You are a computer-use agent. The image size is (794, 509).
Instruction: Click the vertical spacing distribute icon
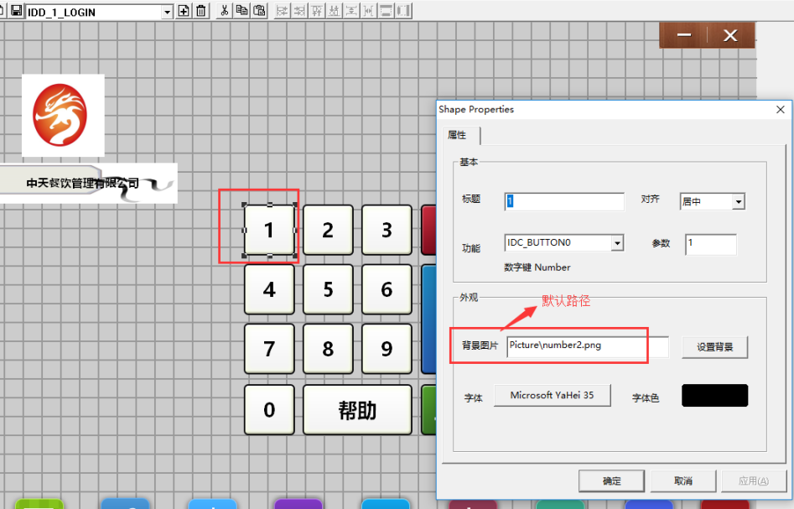tap(351, 11)
